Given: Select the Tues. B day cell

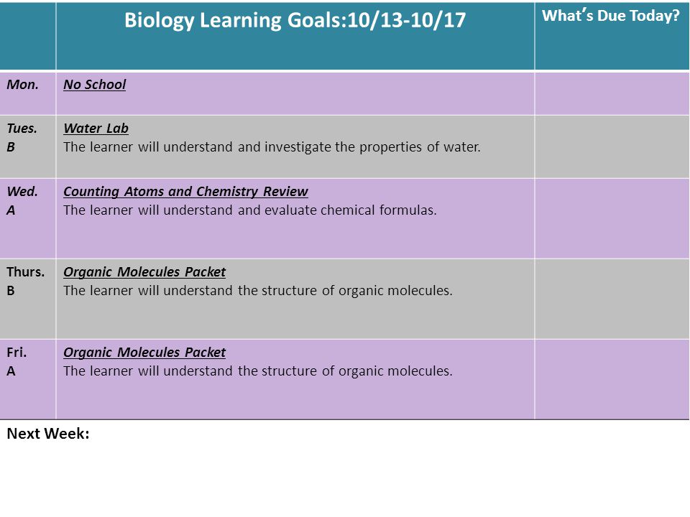Looking at the screenshot, I should click(x=28, y=146).
